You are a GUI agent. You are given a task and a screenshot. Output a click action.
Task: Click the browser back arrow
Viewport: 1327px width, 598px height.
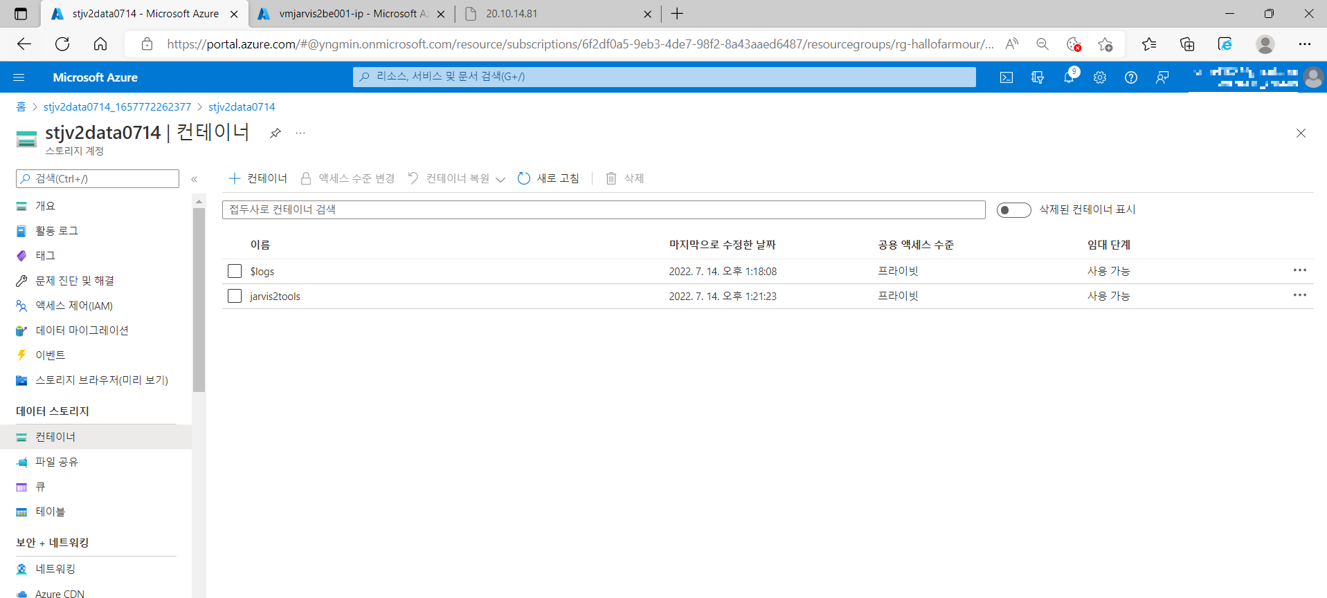point(24,44)
